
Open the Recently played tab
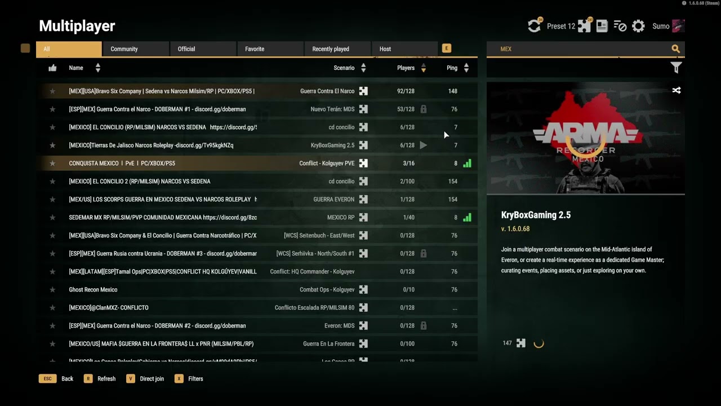point(337,49)
